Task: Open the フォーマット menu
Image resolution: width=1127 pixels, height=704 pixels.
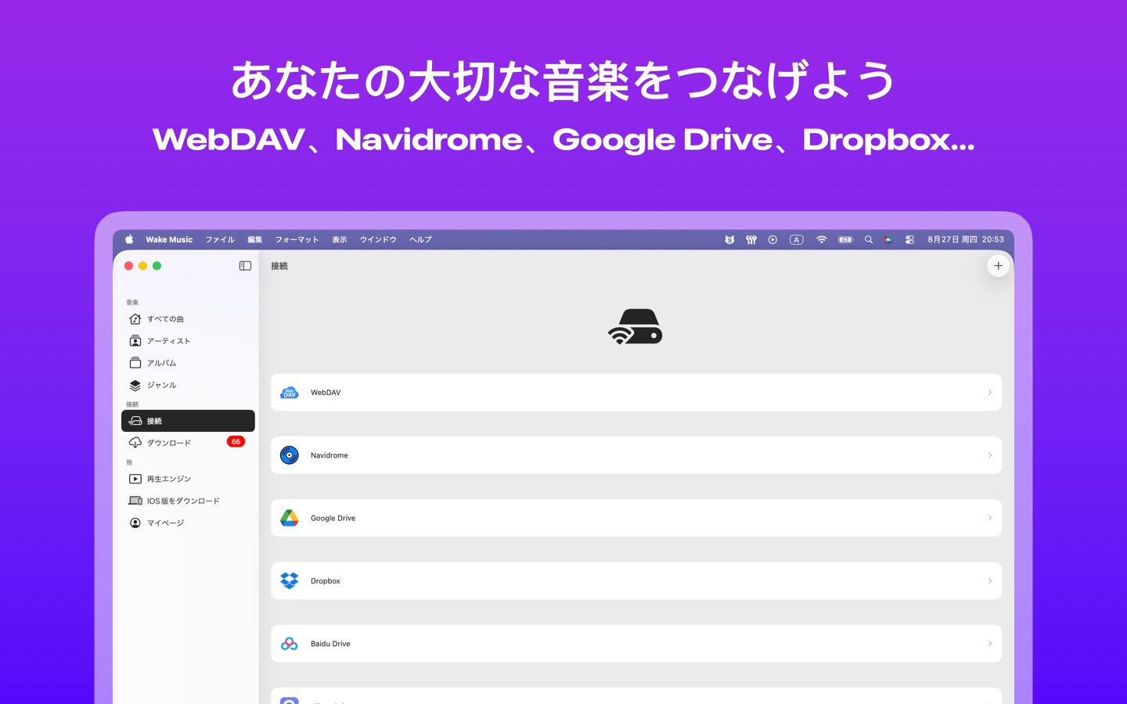Action: [x=297, y=239]
